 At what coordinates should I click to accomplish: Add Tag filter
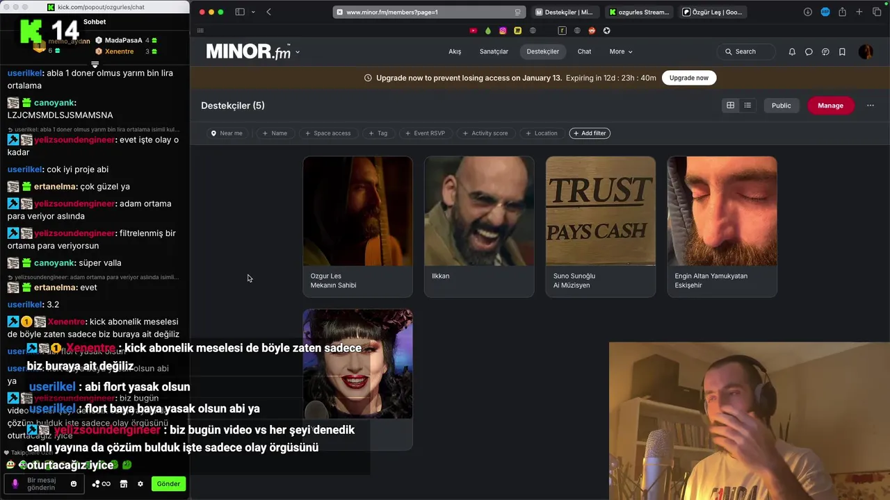coord(378,133)
